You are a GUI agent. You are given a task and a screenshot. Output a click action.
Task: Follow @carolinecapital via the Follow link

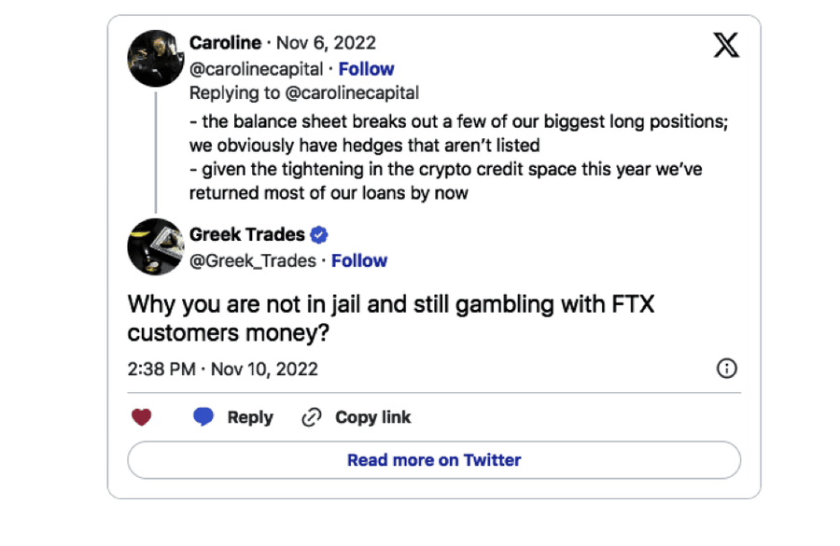(367, 68)
